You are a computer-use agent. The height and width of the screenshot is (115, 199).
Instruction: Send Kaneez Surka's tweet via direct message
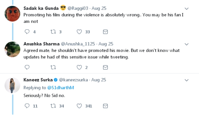[105, 106]
